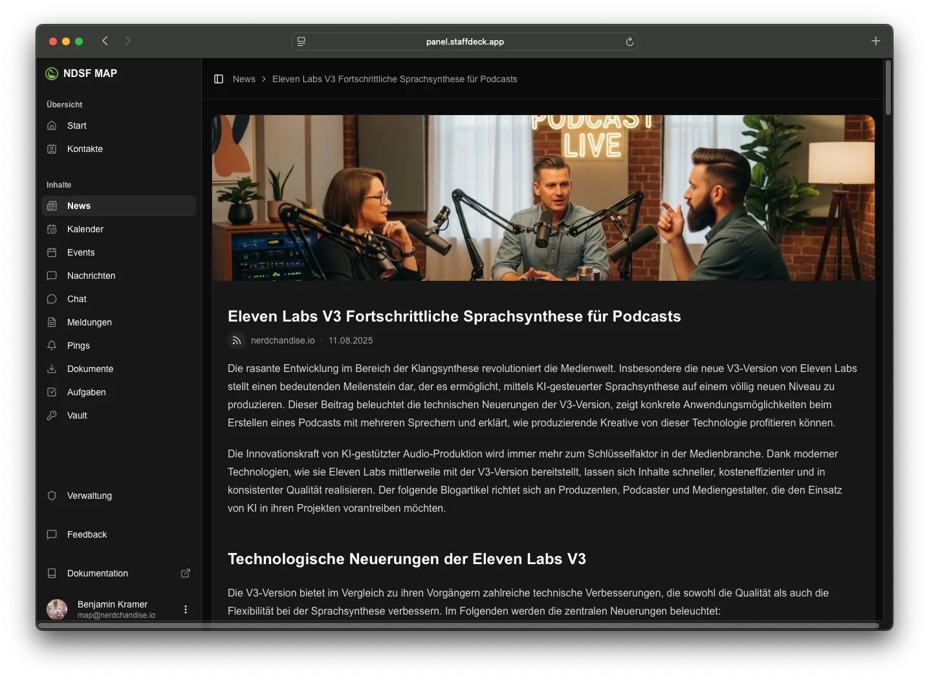Viewport: 929px width, 678px height.
Task: Click the article title Eleven Labs V3 heading
Action: (454, 316)
